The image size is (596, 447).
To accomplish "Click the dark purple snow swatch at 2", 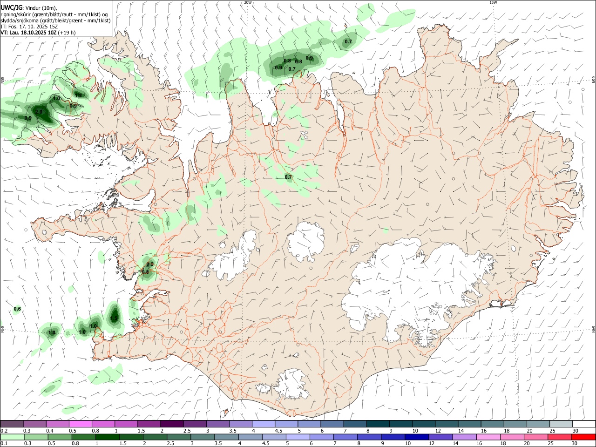I will pos(172,424).
